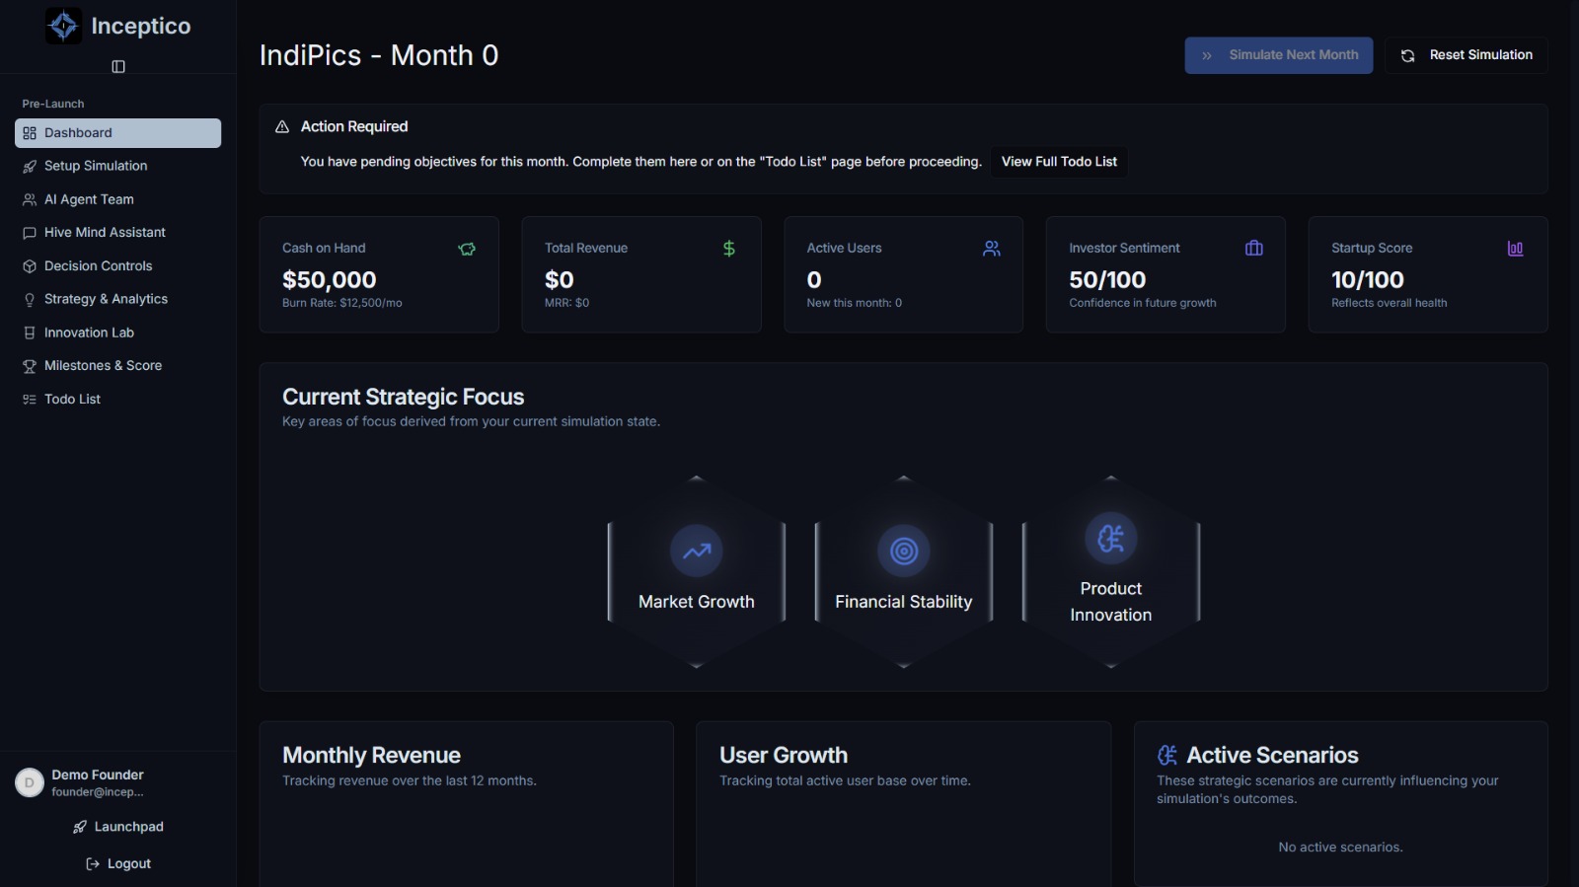Viewport: 1579px width, 887px height.
Task: Open the Todo List page
Action: coord(117,400)
